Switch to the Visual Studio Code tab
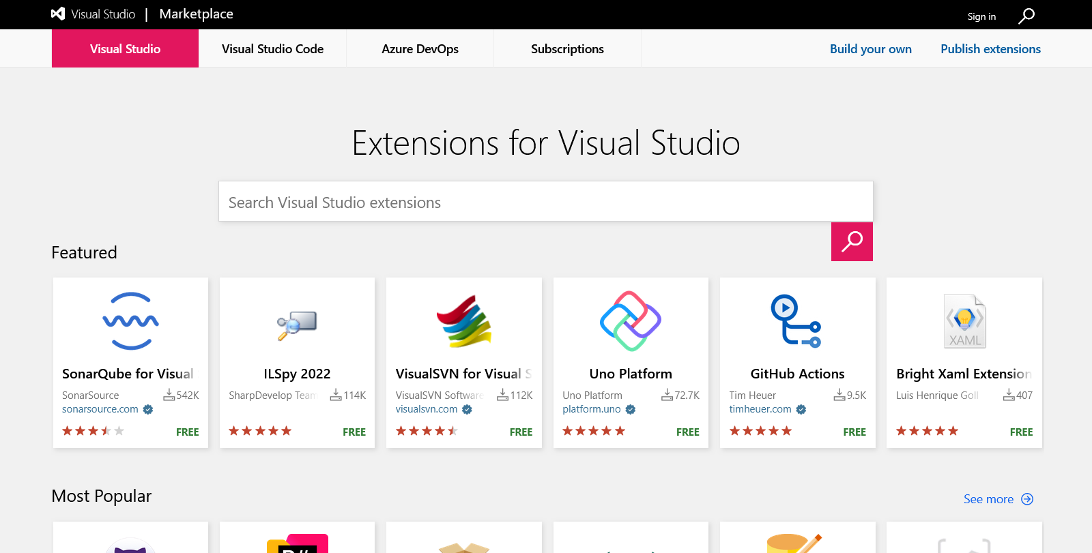 272,48
